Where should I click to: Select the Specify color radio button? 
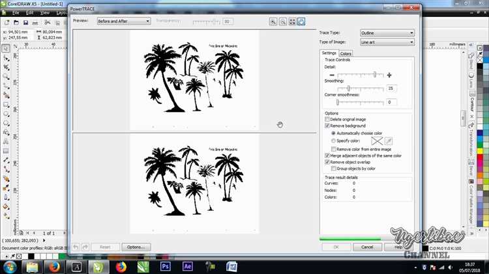(x=333, y=141)
